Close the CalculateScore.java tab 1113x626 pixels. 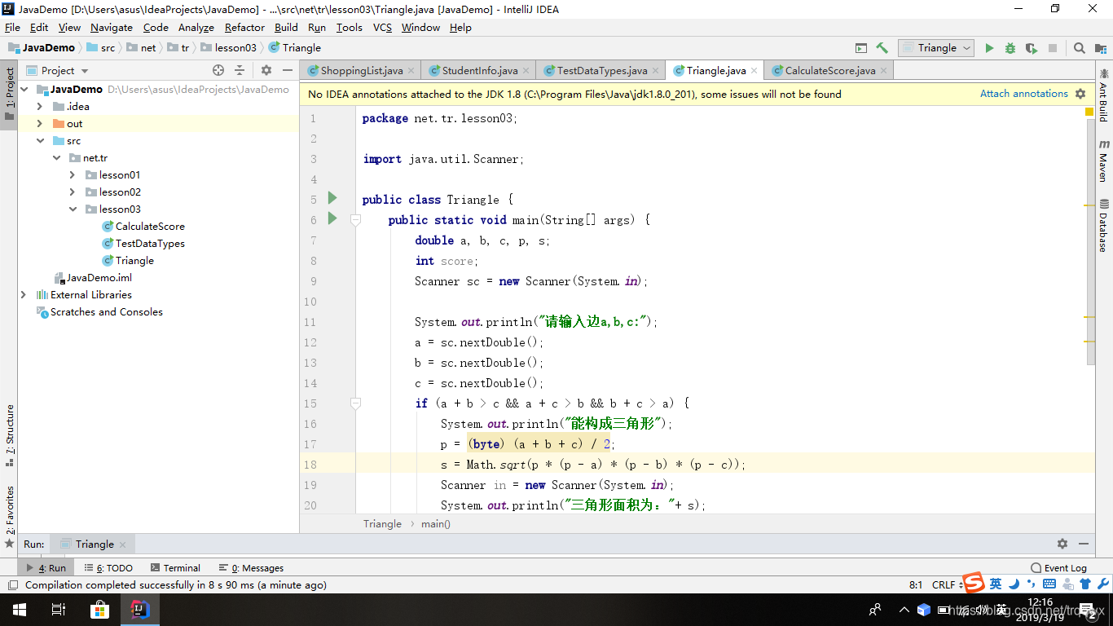point(884,71)
